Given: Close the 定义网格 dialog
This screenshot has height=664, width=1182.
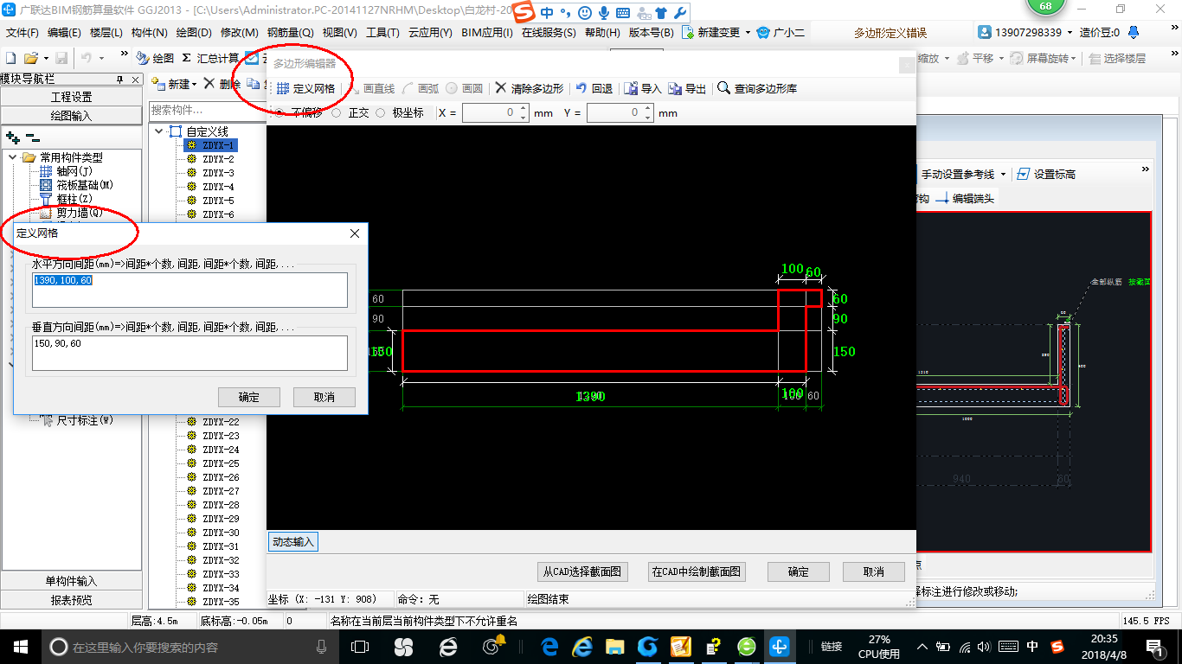Looking at the screenshot, I should pos(355,233).
